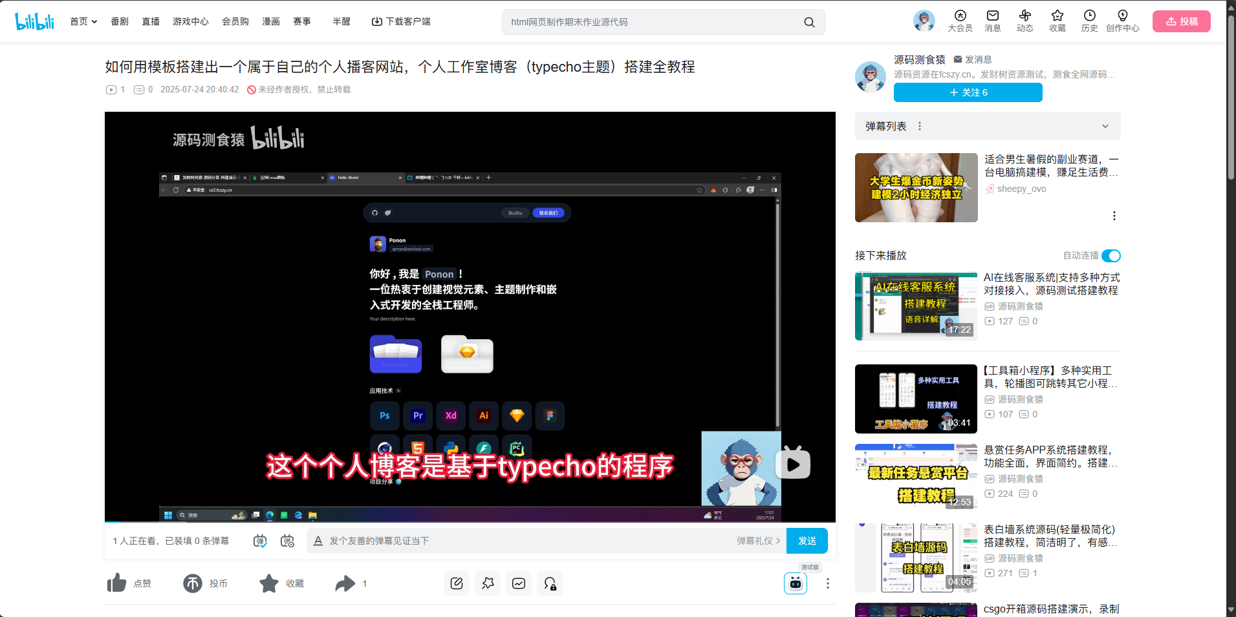Open danmaku settings icon
1236x617 pixels.
click(x=287, y=541)
